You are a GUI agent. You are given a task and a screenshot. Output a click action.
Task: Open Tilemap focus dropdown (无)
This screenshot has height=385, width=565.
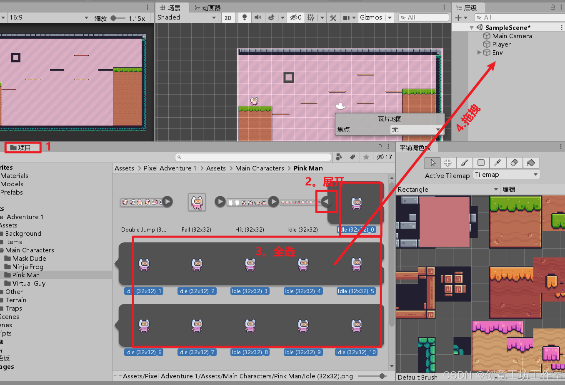pyautogui.click(x=416, y=130)
